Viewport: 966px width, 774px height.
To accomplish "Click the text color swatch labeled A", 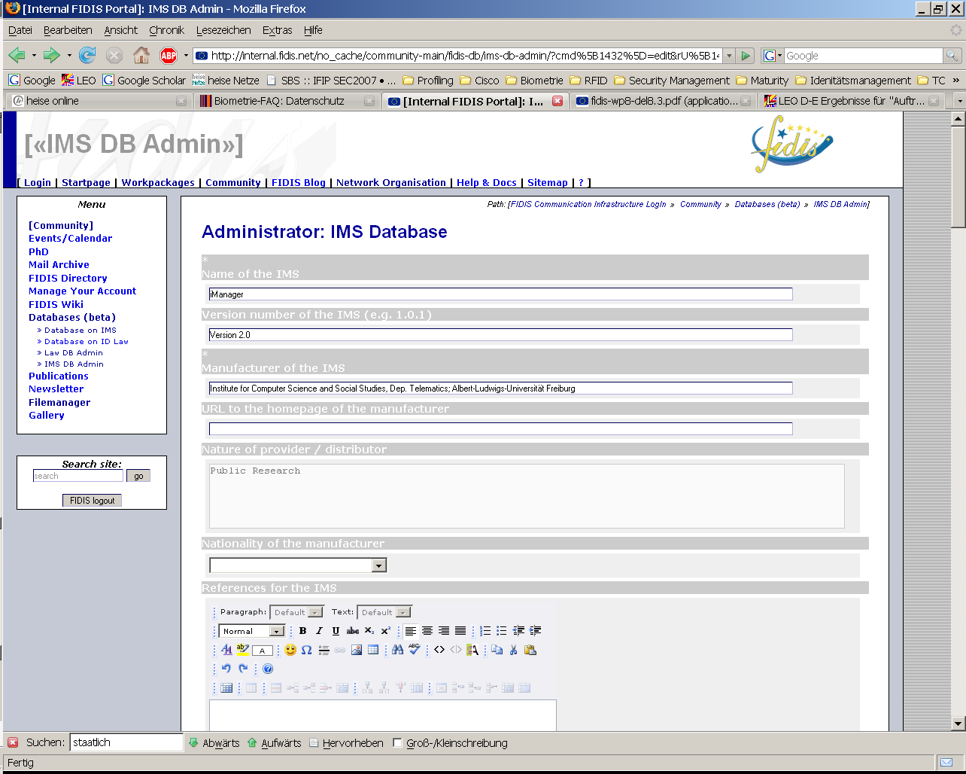I will pyautogui.click(x=262, y=651).
